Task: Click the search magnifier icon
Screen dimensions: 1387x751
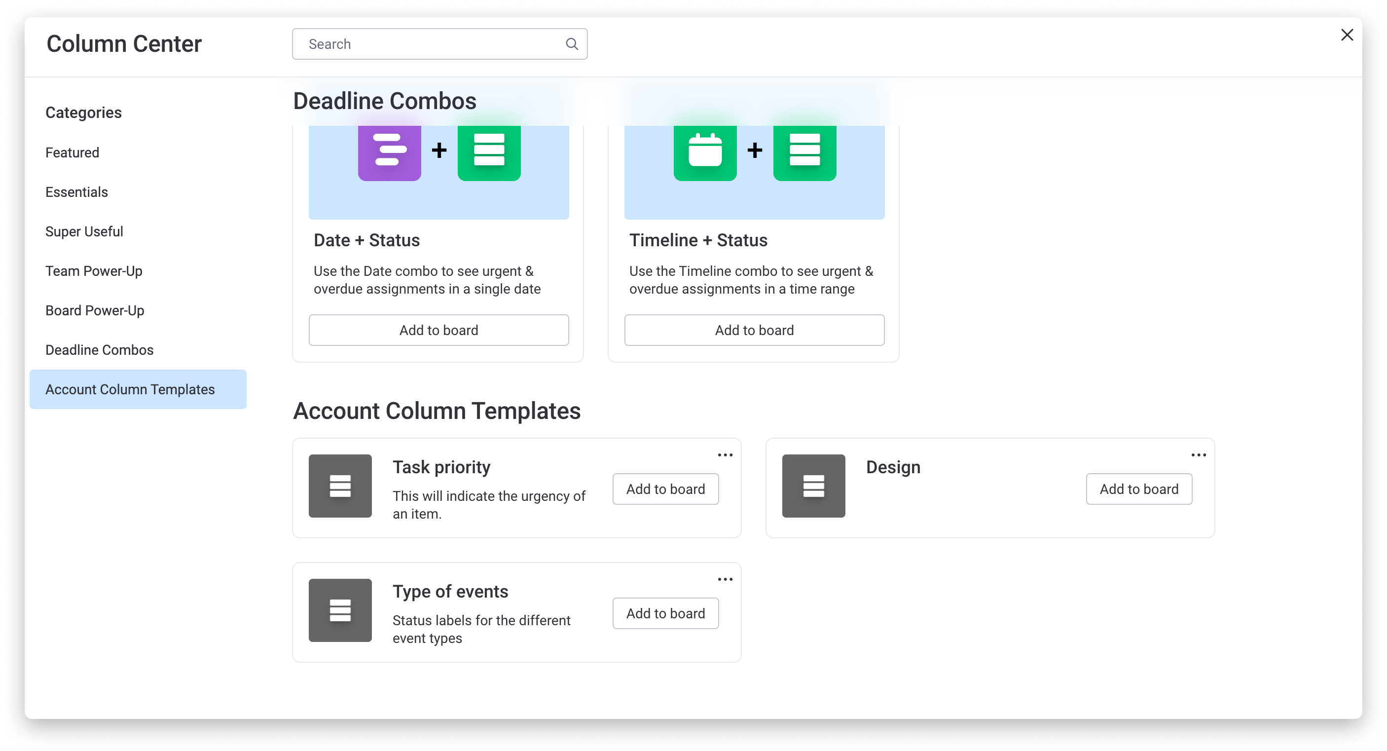Action: [572, 44]
